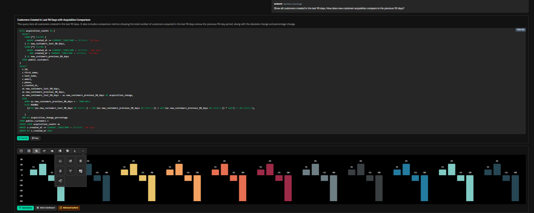
Task: Select the pivot table view icon
Action: [29, 151]
